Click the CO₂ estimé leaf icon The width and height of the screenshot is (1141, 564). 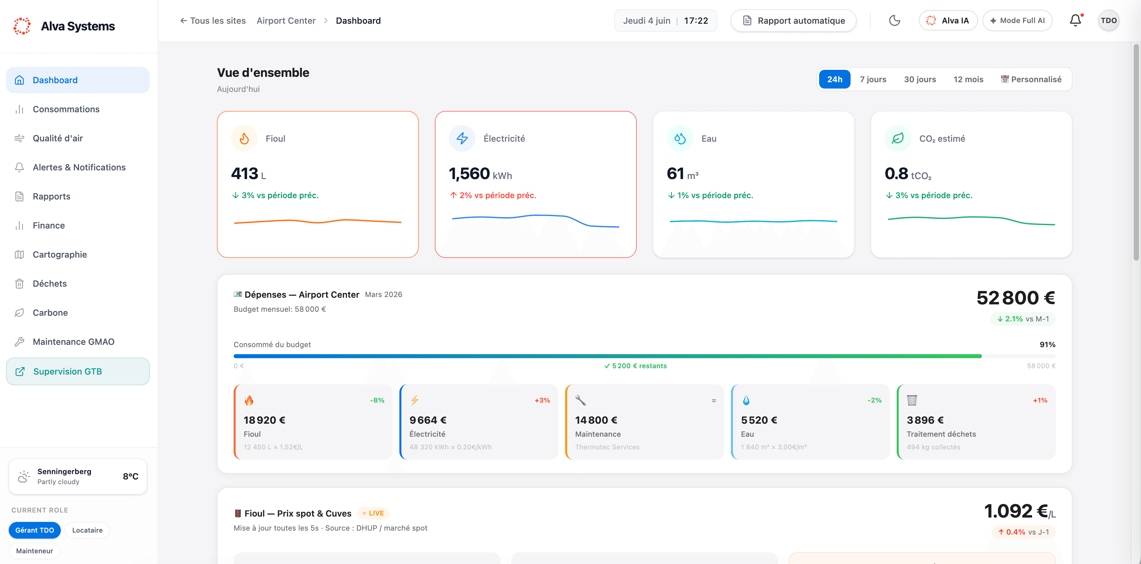(898, 139)
